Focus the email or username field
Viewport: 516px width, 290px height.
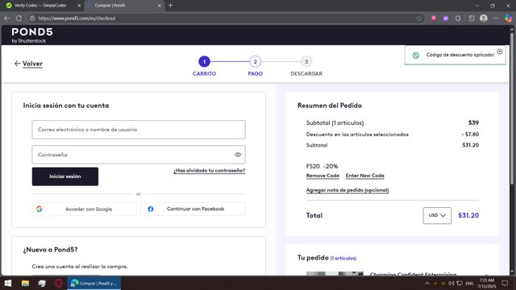139,130
